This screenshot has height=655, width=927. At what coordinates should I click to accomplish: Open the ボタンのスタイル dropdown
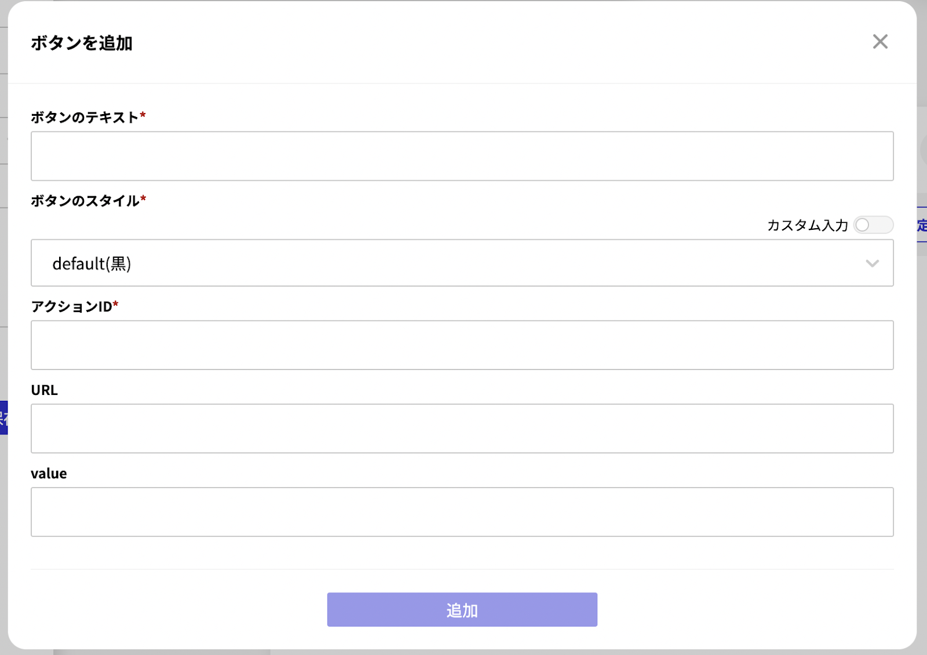[462, 263]
